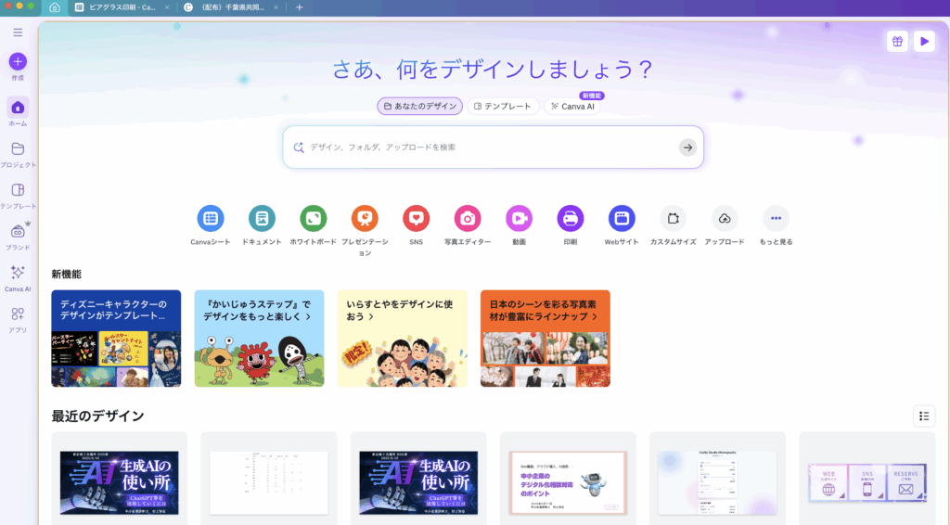Create a Webサイト design
Image resolution: width=950 pixels, height=525 pixels.
pos(622,218)
